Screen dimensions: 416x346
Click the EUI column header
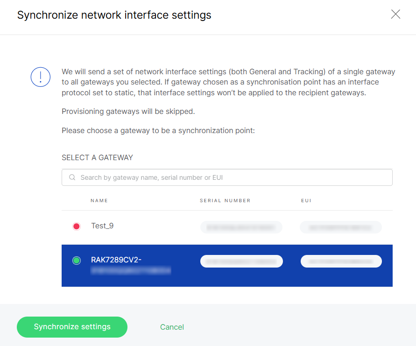[x=306, y=200]
